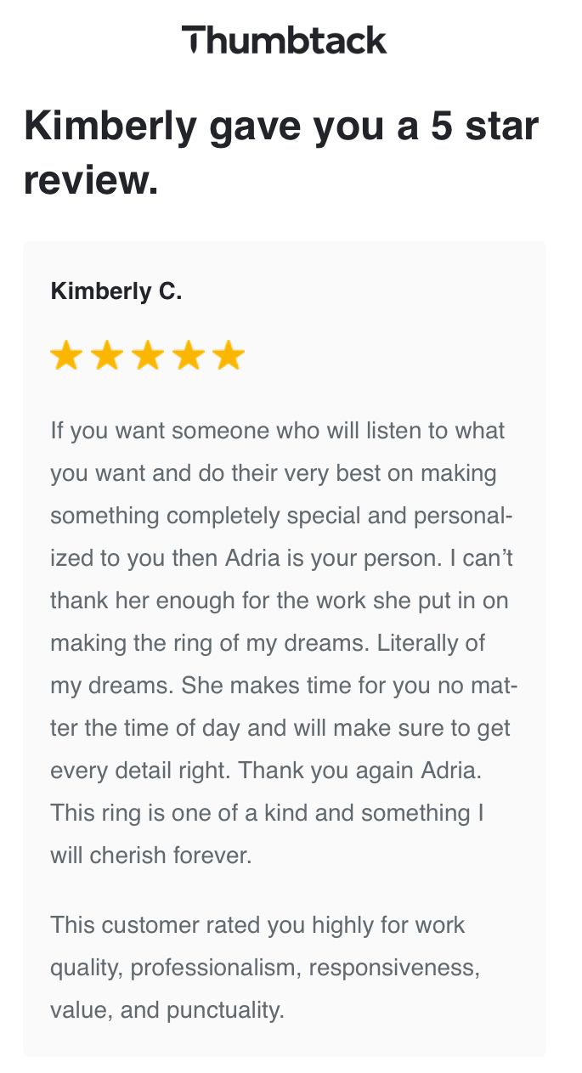Click the tack-shaped T in the logo

(193, 40)
